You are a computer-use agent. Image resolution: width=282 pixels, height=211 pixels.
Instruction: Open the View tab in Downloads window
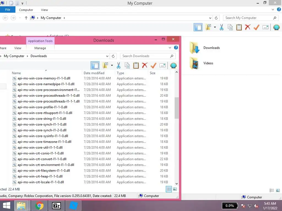tap(18, 48)
